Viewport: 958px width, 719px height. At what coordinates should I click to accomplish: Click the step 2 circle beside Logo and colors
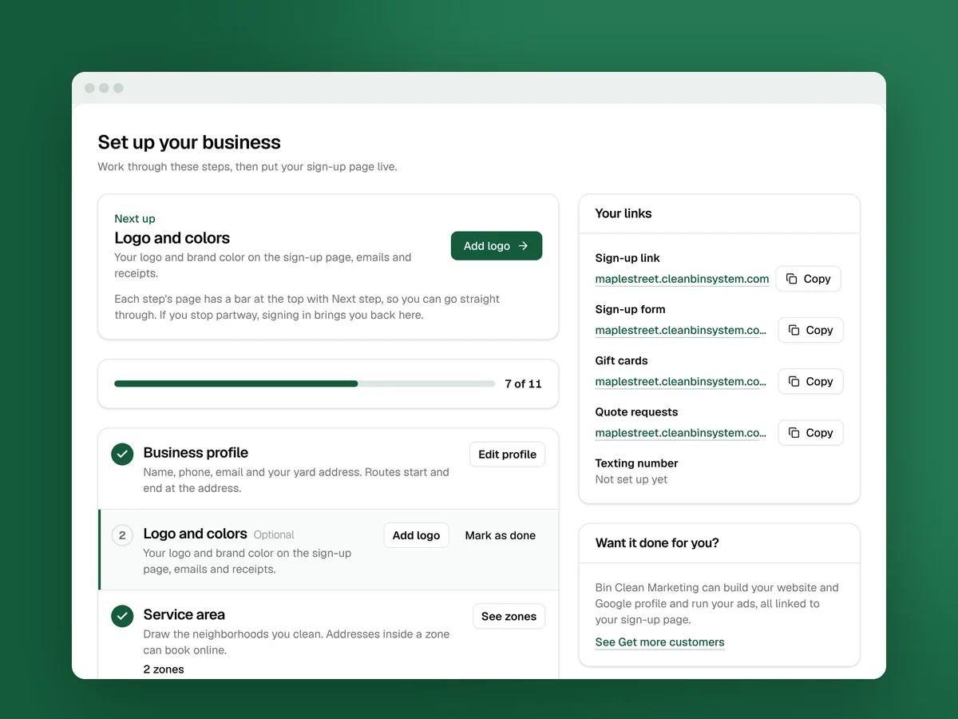point(122,535)
